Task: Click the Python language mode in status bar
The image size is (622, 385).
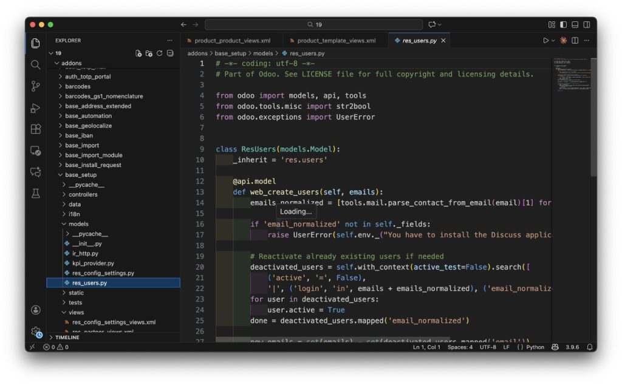Action: point(530,347)
